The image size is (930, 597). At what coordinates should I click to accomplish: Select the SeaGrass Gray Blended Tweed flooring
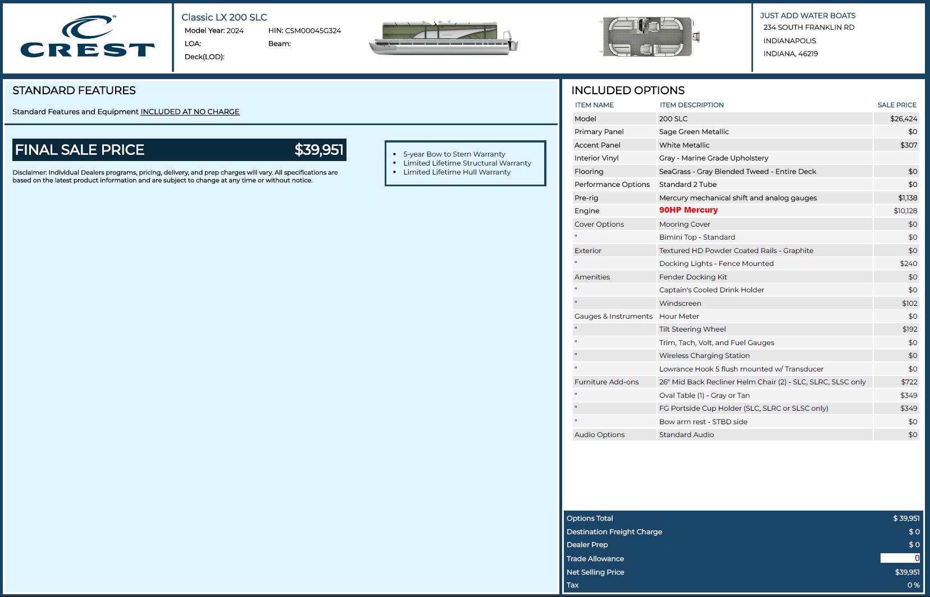(x=737, y=172)
